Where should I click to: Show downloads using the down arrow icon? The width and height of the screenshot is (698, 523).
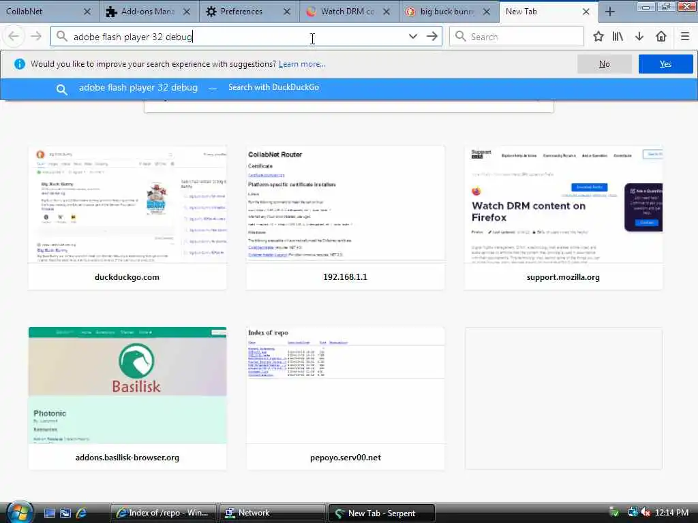coord(639,37)
